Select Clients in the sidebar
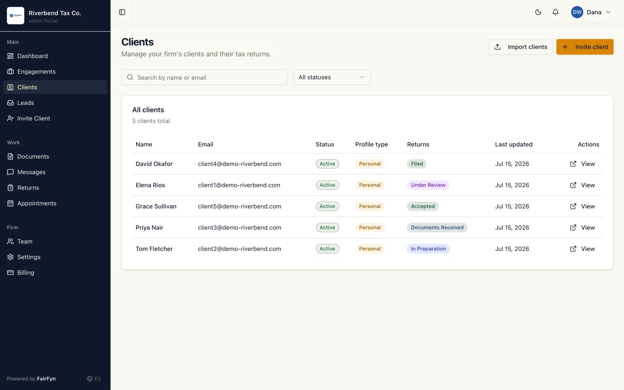The height and width of the screenshot is (390, 624). click(x=55, y=87)
